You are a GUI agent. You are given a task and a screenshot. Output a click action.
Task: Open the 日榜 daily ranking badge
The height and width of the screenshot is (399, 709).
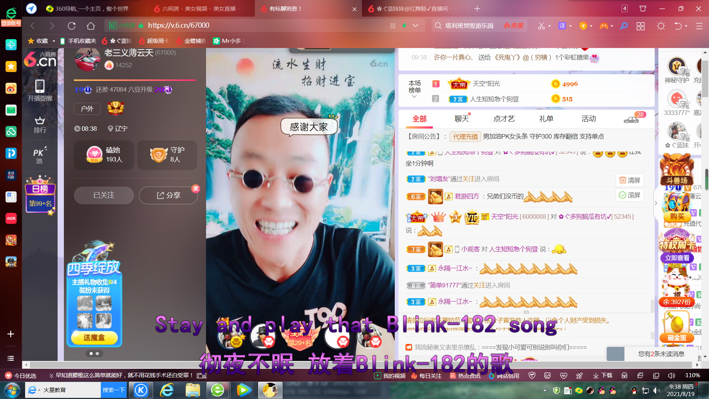[x=40, y=195]
